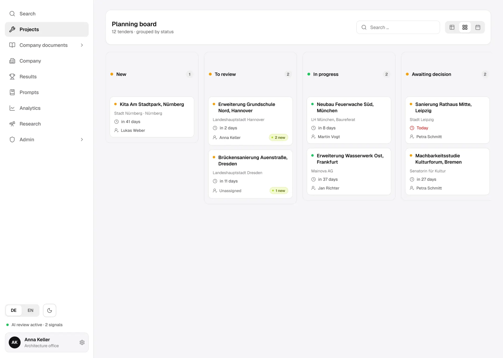Click the '2 new' badge on Hannover card

278,137
